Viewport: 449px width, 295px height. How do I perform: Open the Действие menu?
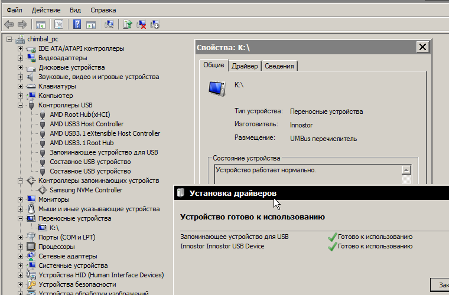(45, 10)
